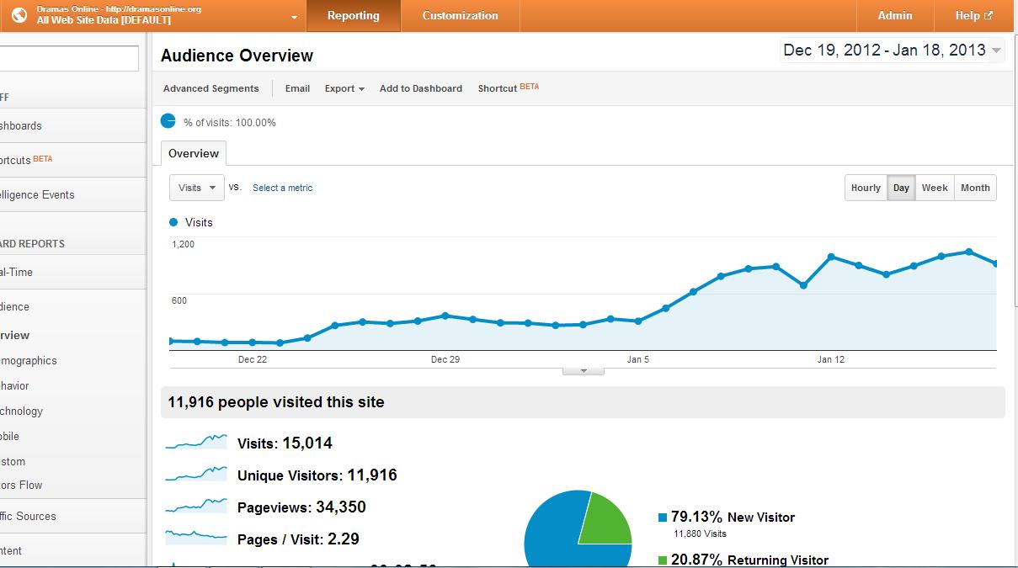Click the Unique Visitors sparkline
1018x568 pixels.
[196, 474]
